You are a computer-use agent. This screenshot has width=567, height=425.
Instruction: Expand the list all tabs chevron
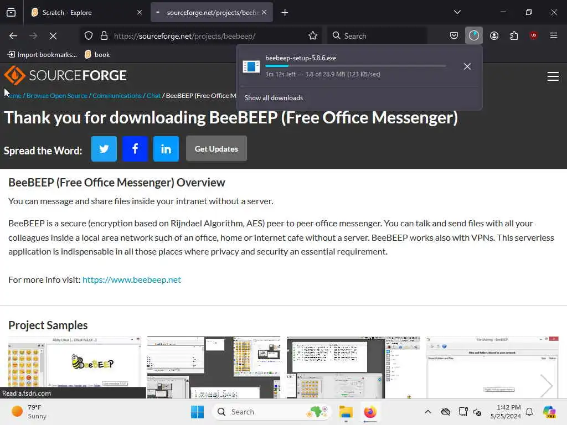(x=457, y=12)
